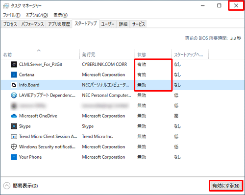The height and width of the screenshot is (195, 245).
Task: Select the Info.Board row name
Action: point(29,85)
